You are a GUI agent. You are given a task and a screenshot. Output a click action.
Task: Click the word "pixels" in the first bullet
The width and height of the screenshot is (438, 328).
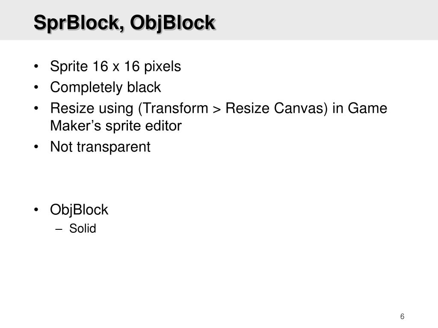pyautogui.click(x=163, y=67)
